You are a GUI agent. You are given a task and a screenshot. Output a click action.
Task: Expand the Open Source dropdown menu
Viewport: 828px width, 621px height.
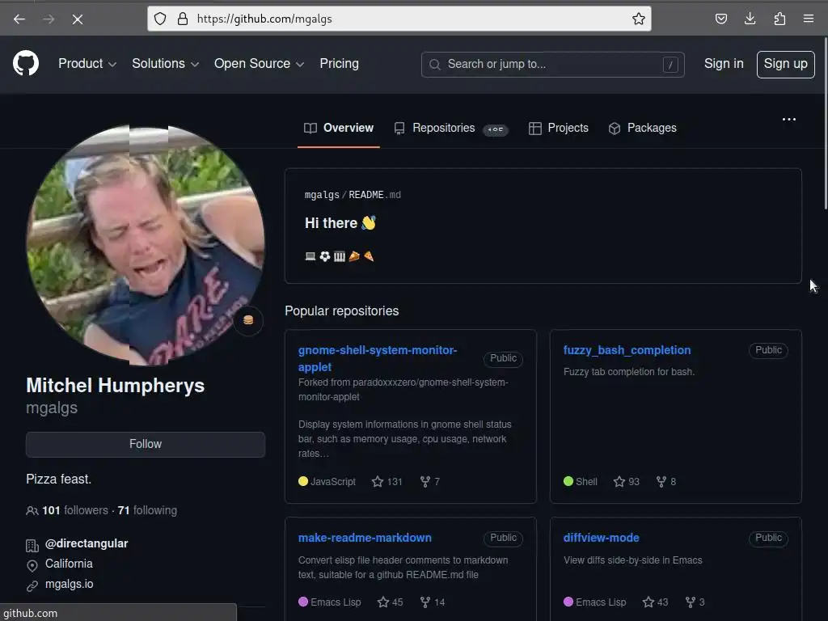259,64
